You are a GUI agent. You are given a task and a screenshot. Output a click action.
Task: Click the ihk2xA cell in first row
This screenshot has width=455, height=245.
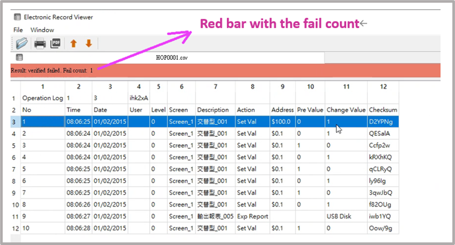pyautogui.click(x=137, y=98)
